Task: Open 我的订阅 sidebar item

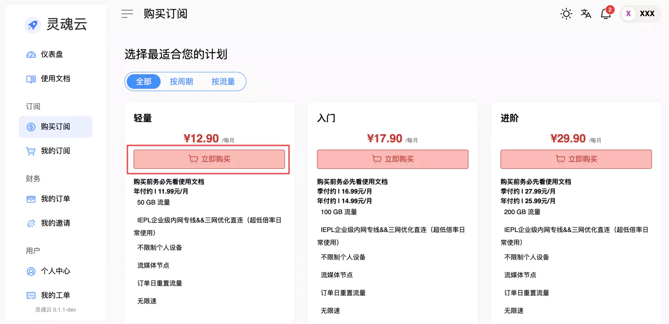Action: pos(56,151)
